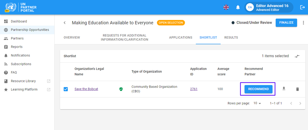Open the language flag selector
This screenshot has width=308, height=130.
[226, 8]
